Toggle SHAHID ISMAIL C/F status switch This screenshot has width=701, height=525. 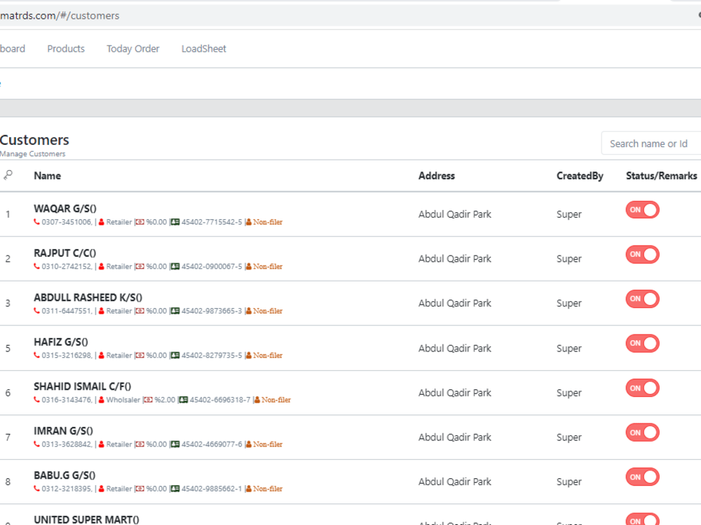tap(642, 388)
